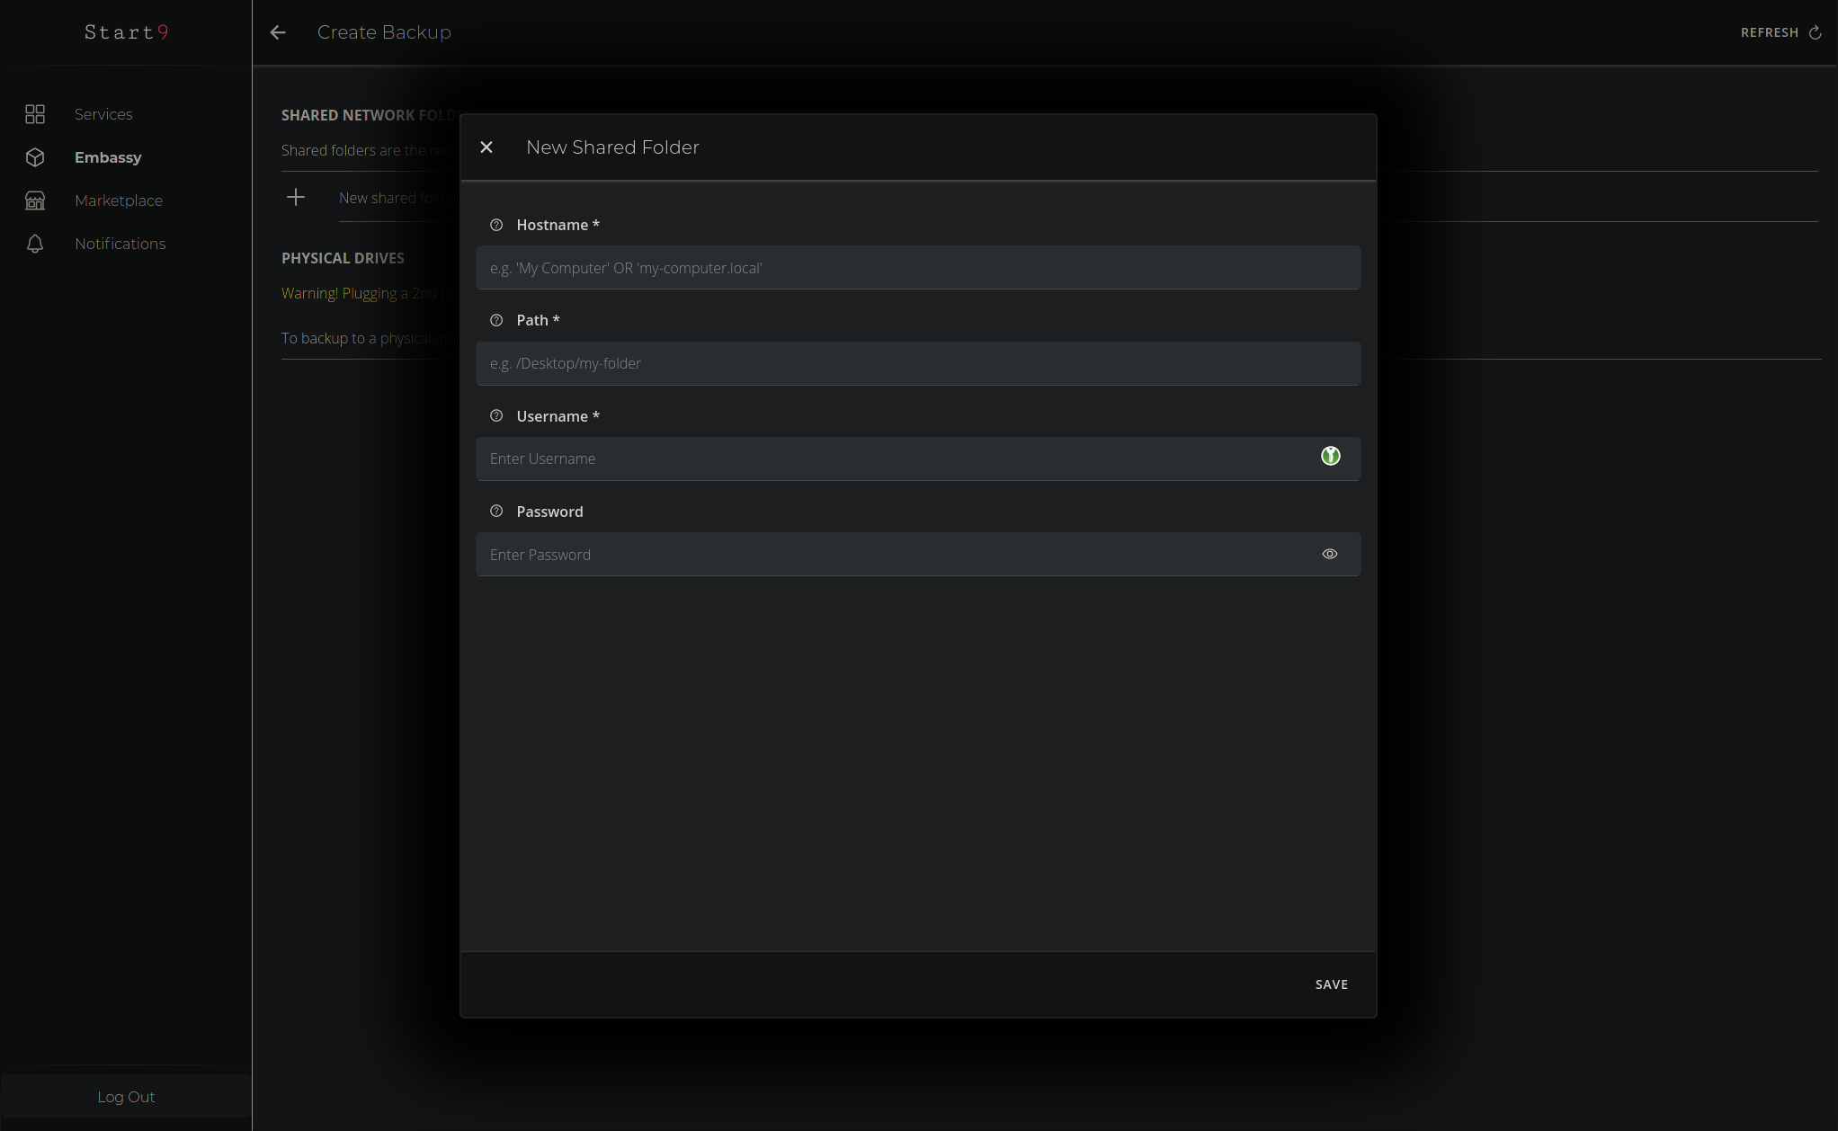Screen dimensions: 1838x1131
Task: Click the Log Out button
Action: [126, 1097]
